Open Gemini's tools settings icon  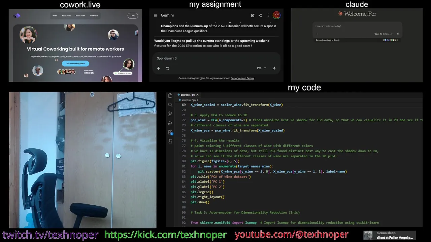[168, 68]
